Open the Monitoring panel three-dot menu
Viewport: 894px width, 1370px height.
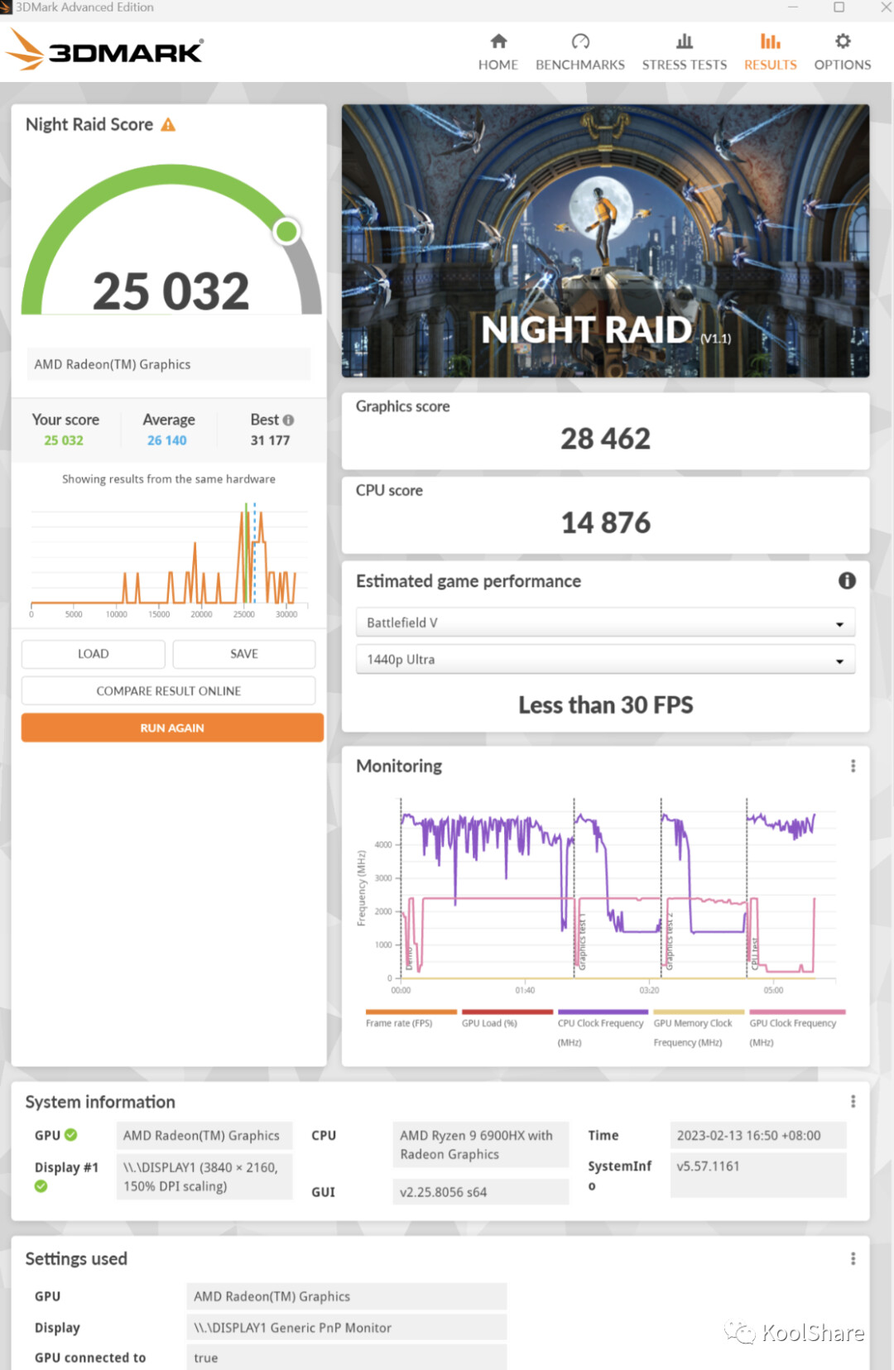(853, 766)
